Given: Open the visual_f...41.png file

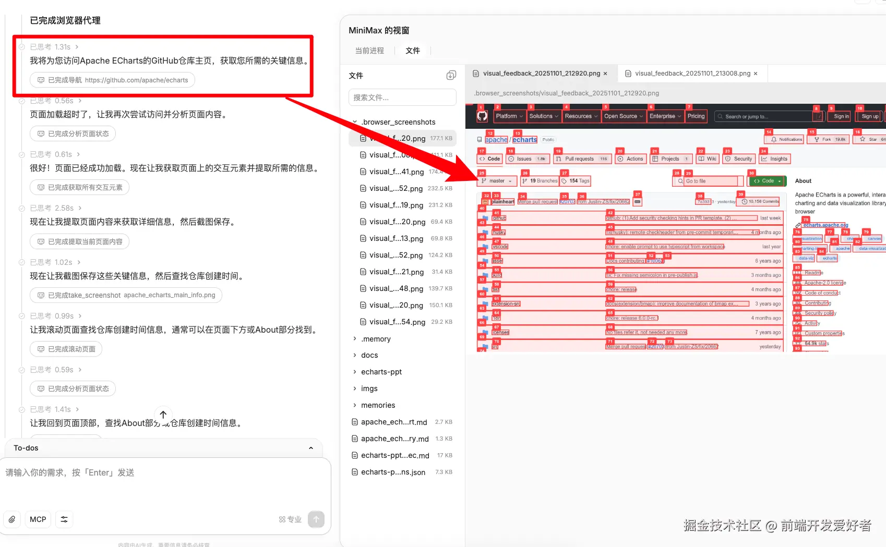Looking at the screenshot, I should (402, 172).
